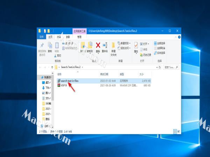The width and height of the screenshot is (210, 157).
Task: Open the Properties dropdown arrow
Action: (136, 53)
